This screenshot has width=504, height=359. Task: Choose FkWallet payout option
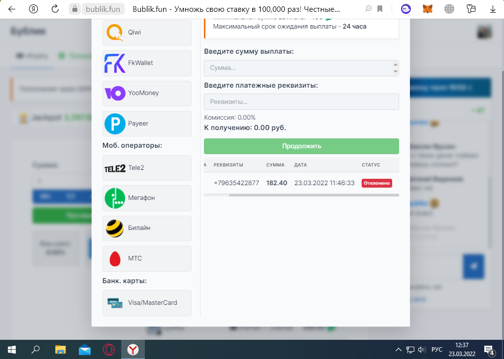pyautogui.click(x=147, y=63)
